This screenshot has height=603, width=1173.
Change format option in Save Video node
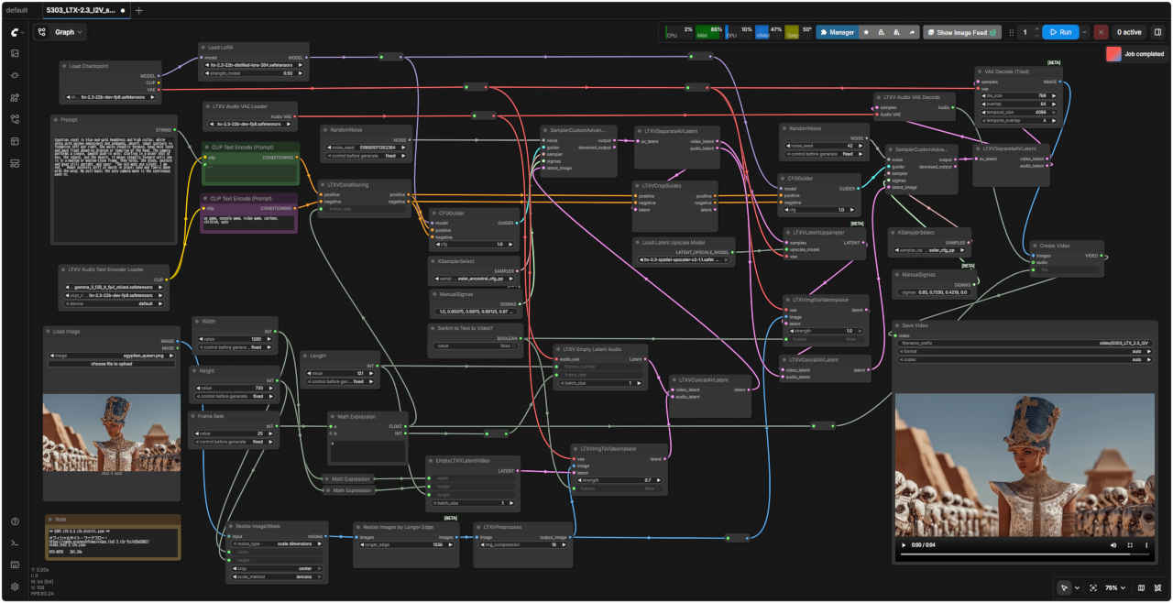coord(1024,351)
